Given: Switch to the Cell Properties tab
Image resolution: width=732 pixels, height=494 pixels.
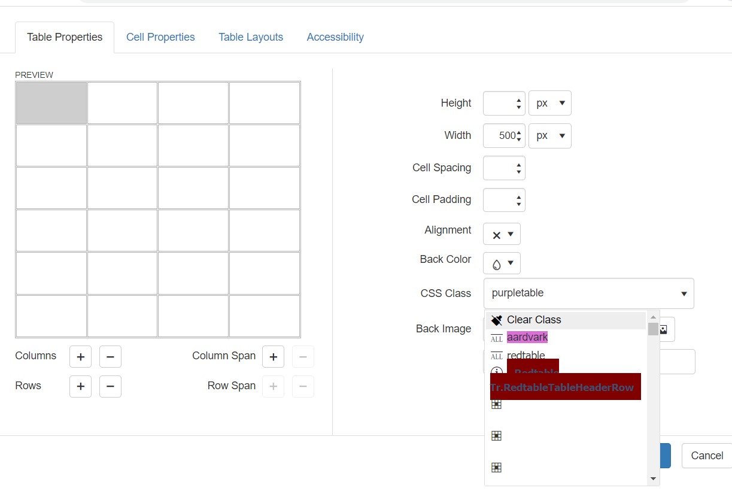Looking at the screenshot, I should click(x=160, y=37).
